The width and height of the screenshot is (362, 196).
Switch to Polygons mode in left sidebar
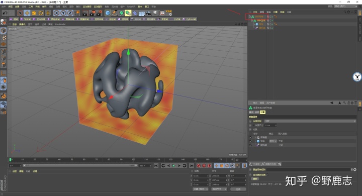(3, 65)
